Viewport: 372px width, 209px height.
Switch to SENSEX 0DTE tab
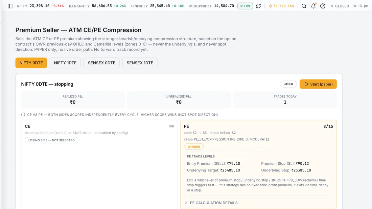click(x=101, y=63)
